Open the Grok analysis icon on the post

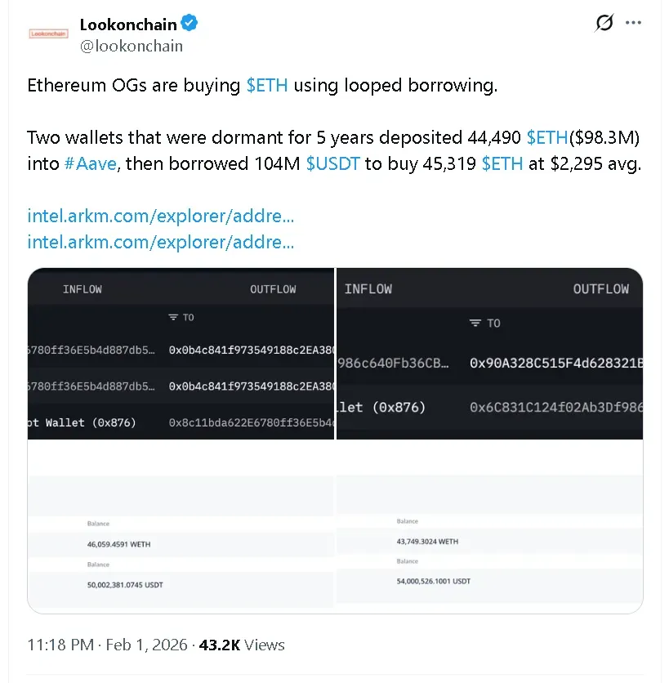pyautogui.click(x=603, y=23)
